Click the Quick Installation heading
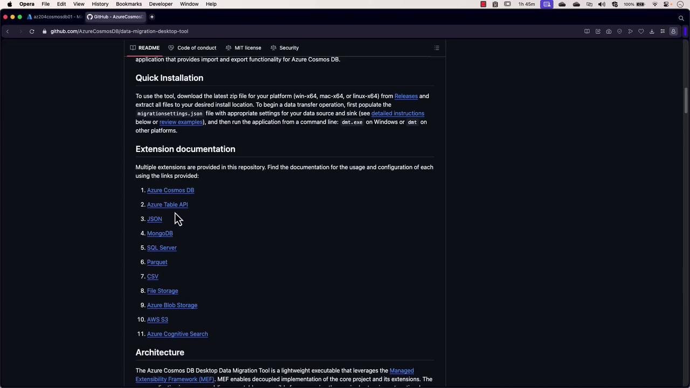The image size is (690, 388). [x=169, y=78]
